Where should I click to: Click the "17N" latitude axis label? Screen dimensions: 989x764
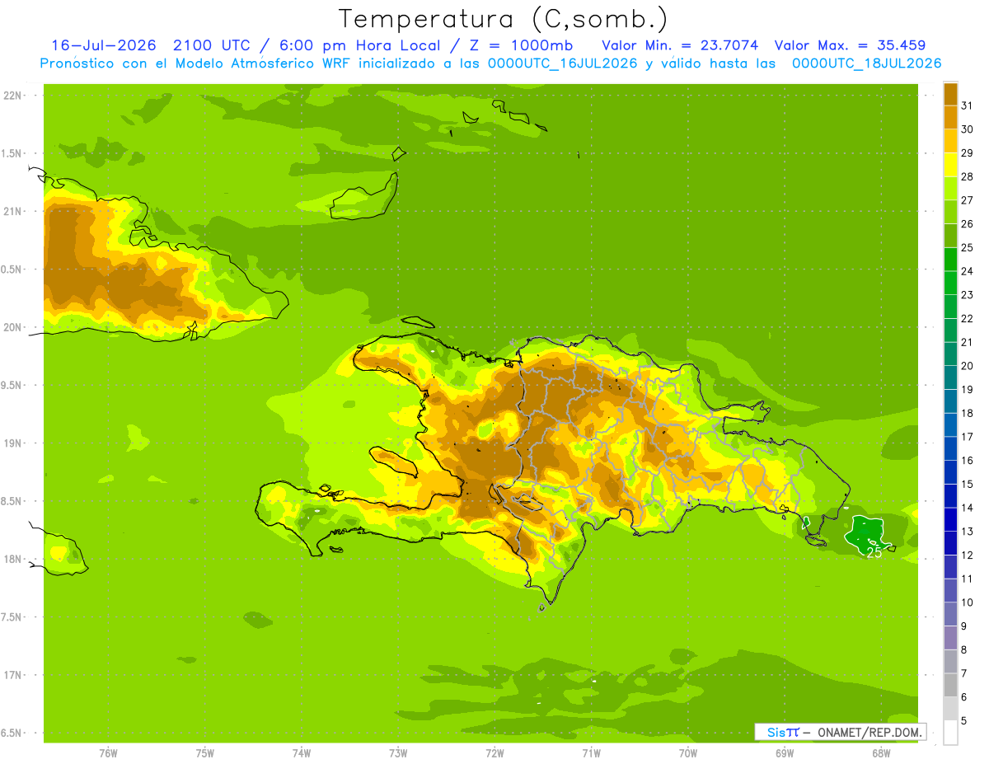13,675
